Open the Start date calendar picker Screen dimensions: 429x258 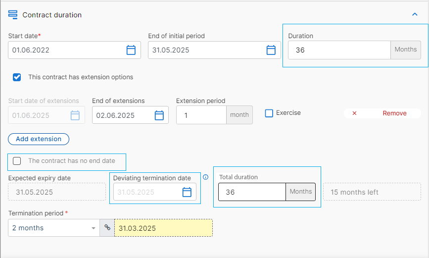coord(131,50)
